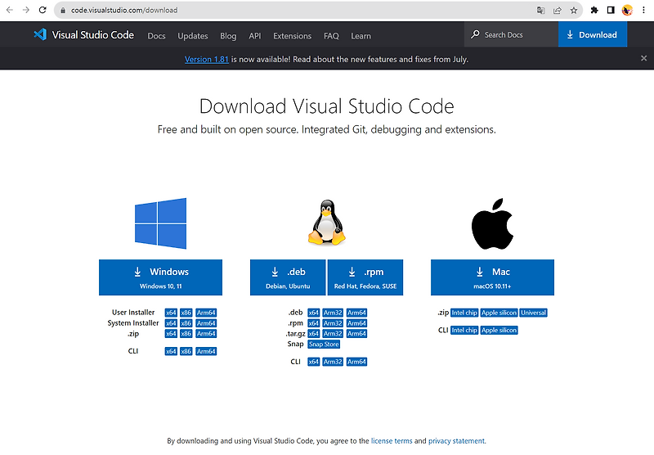
Task: Pick Linux .deb x64 badge
Action: pyautogui.click(x=314, y=313)
